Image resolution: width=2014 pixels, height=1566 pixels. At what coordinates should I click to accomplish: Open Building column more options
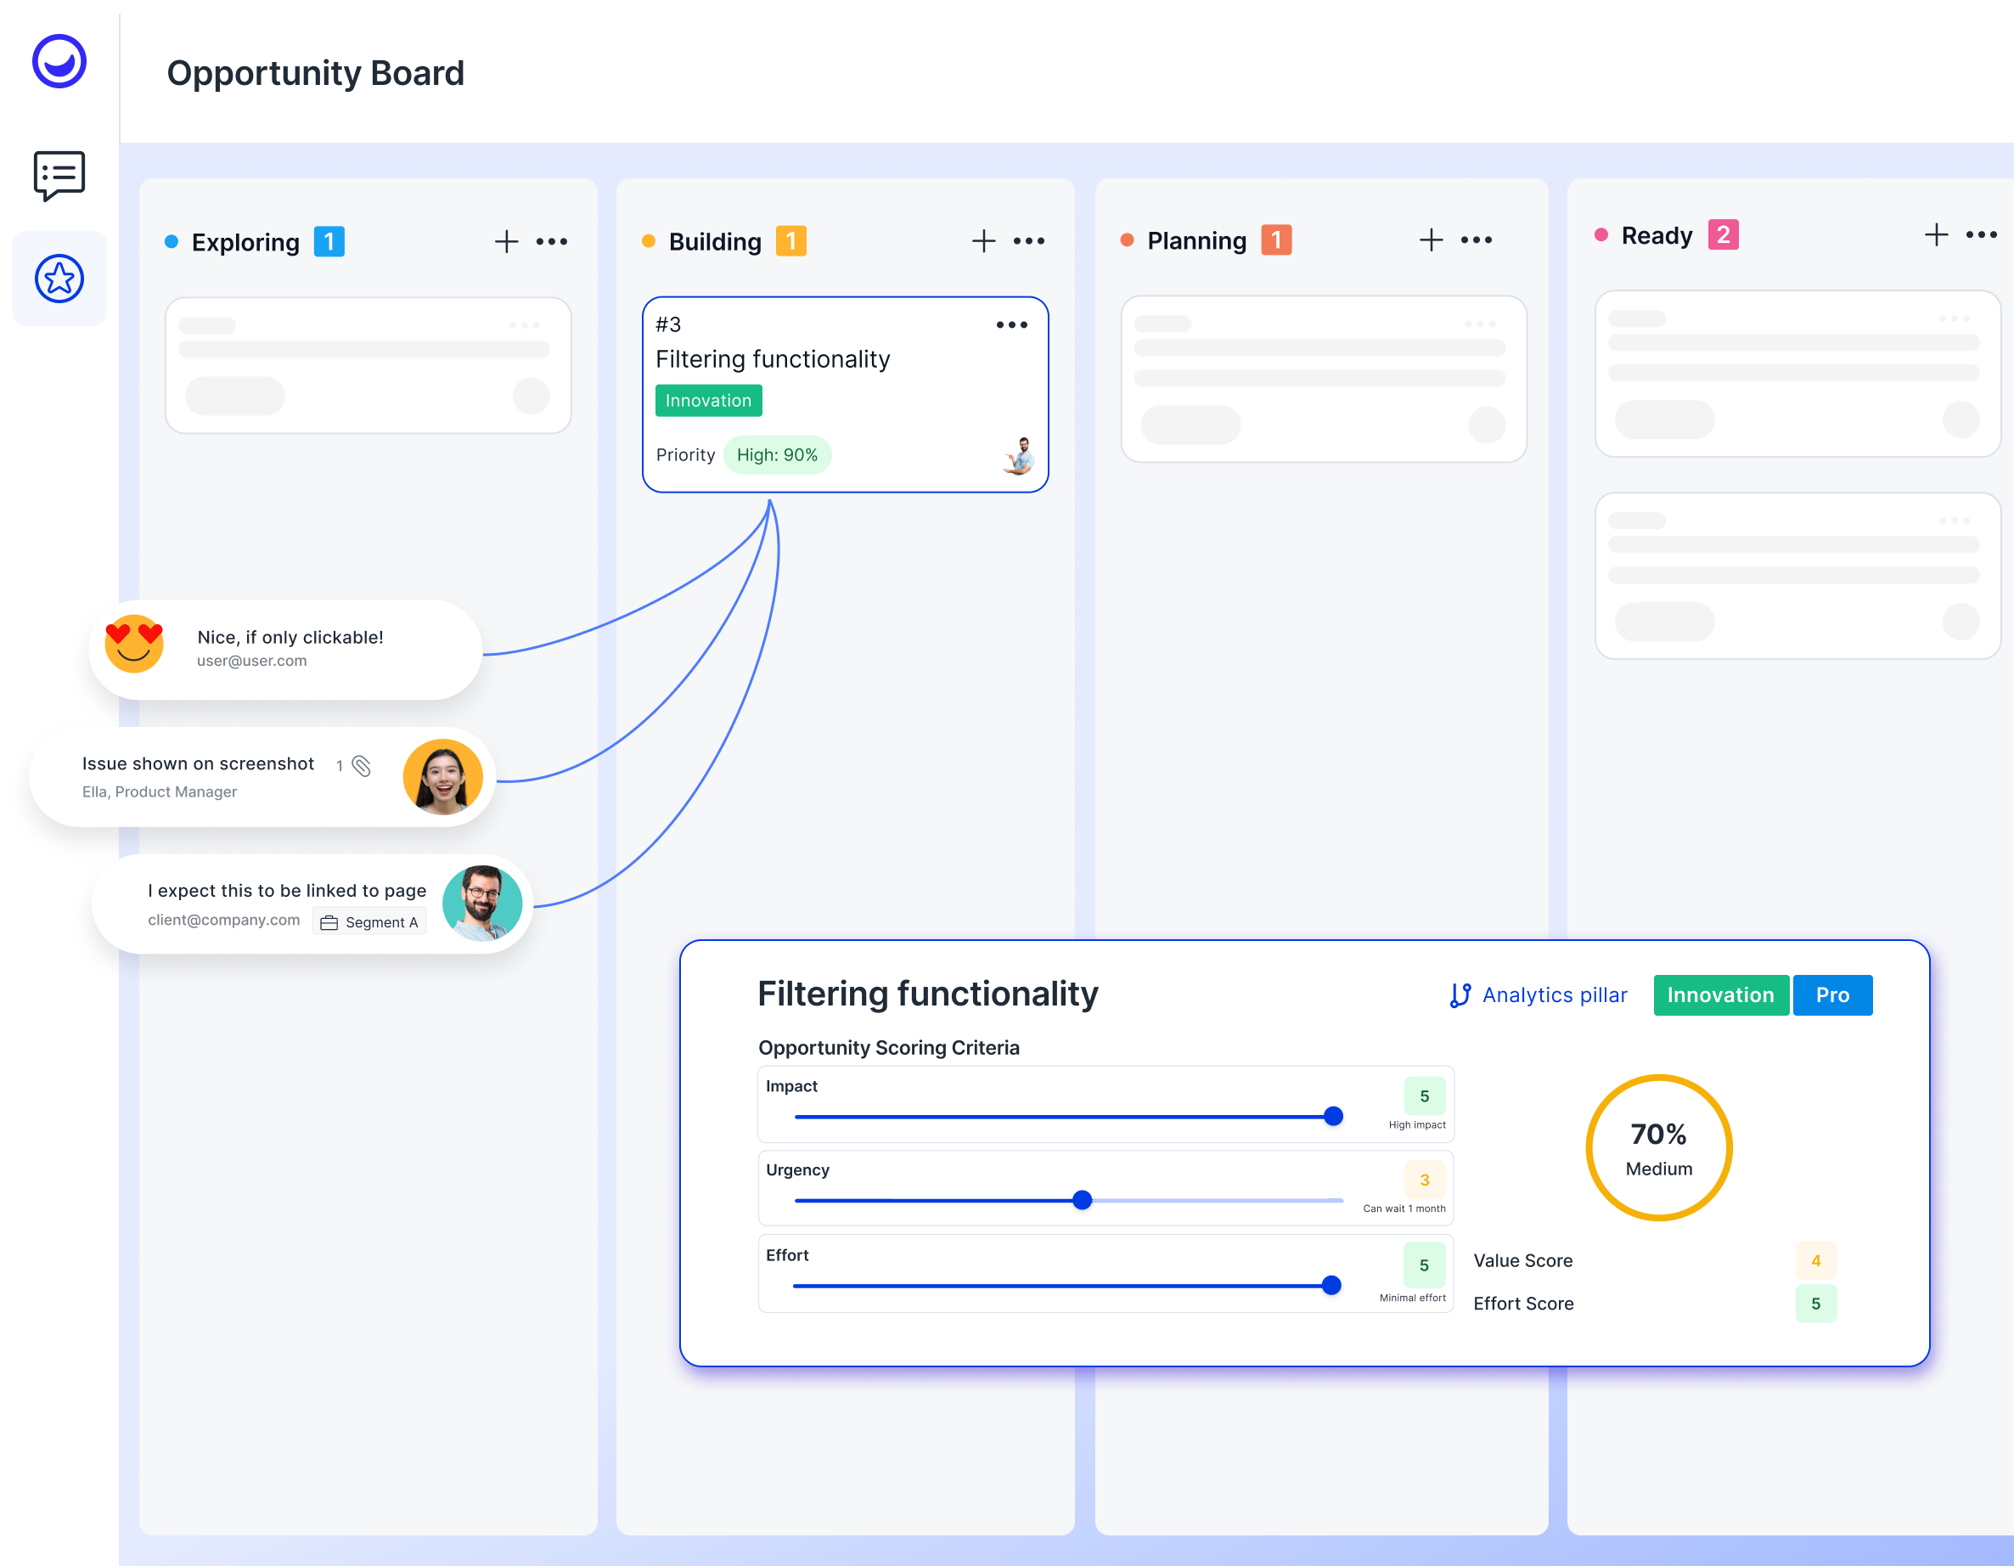point(1028,240)
